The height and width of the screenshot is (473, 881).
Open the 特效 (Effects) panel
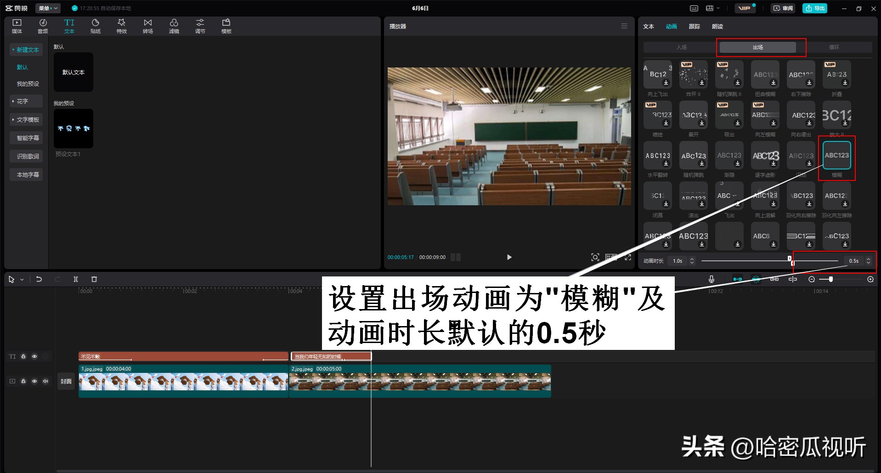tap(121, 26)
